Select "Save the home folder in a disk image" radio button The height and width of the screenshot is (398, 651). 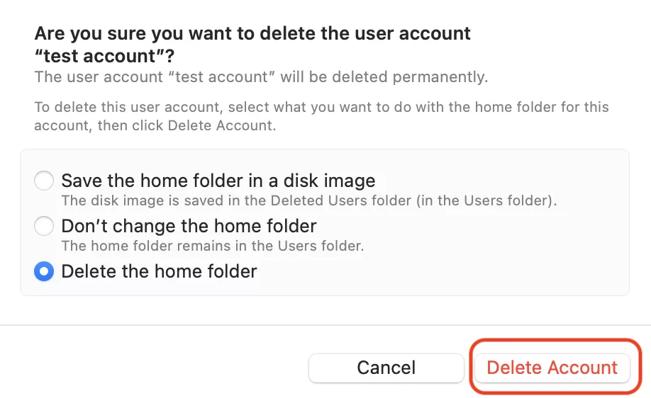pyautogui.click(x=44, y=181)
